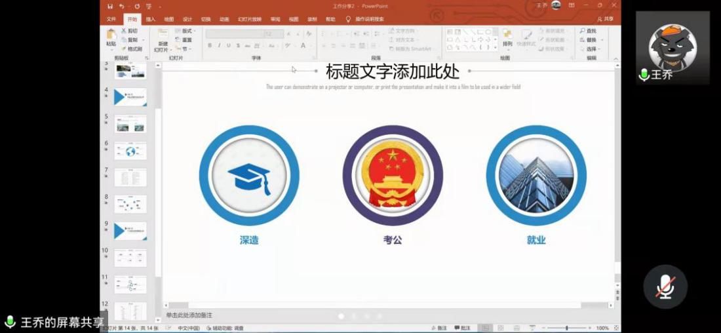Click the account avatar in title bar
Image resolution: width=721 pixels, height=333 pixels.
tap(556, 5)
